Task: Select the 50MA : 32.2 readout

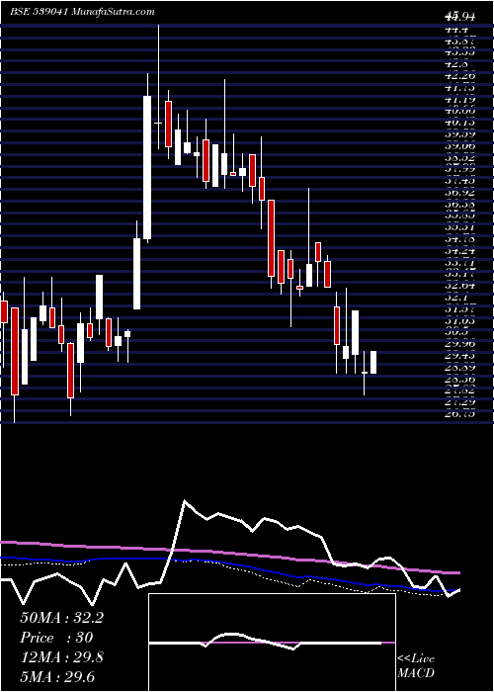Action: 61,618
